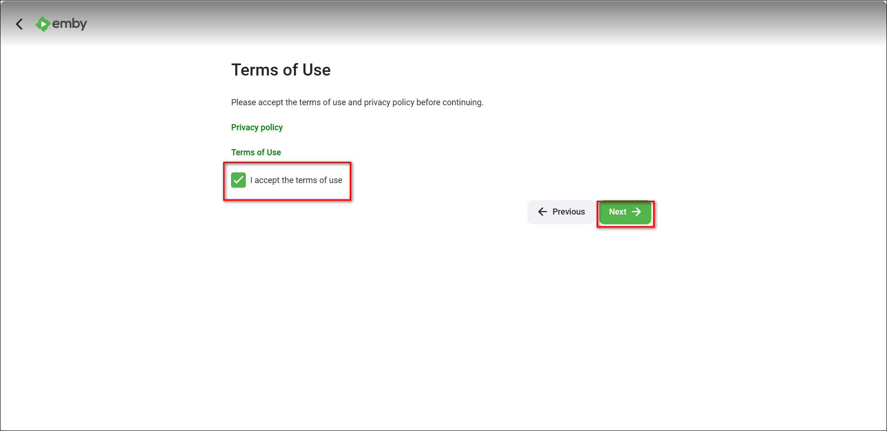This screenshot has height=431, width=887.
Task: Click the right arrow icon on Next
Action: click(x=636, y=212)
